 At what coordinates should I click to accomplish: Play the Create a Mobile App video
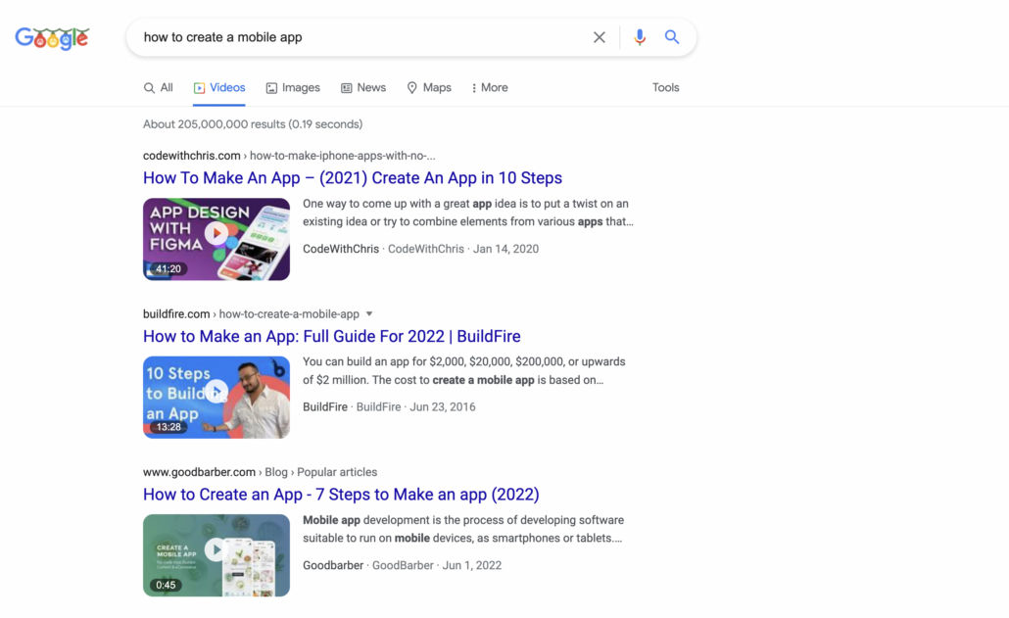[216, 551]
